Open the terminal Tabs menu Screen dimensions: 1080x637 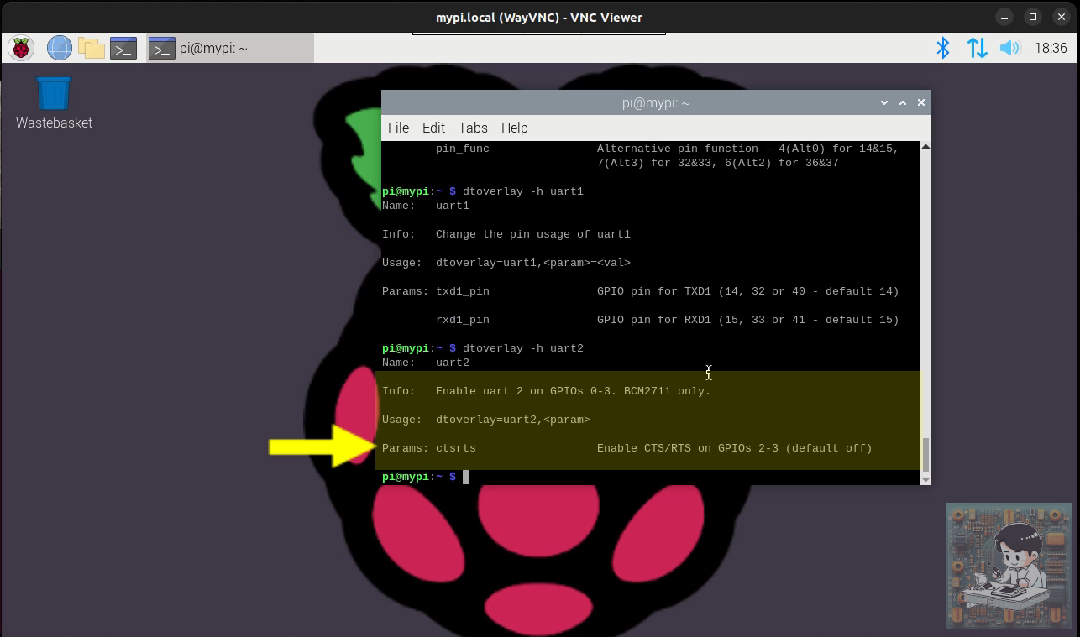click(x=473, y=128)
